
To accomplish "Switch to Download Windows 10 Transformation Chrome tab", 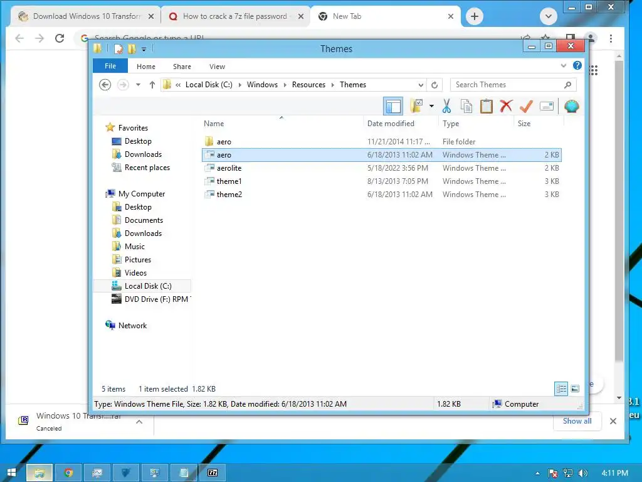I will [x=87, y=16].
